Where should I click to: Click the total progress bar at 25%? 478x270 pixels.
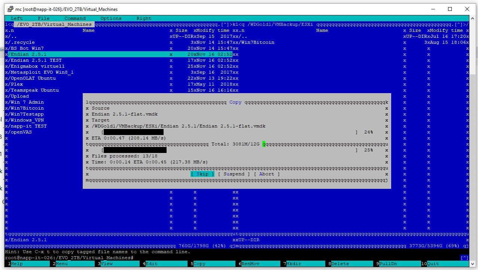[x=229, y=150]
